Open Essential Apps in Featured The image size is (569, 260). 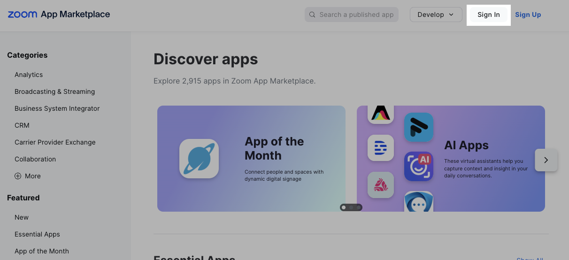click(37, 234)
